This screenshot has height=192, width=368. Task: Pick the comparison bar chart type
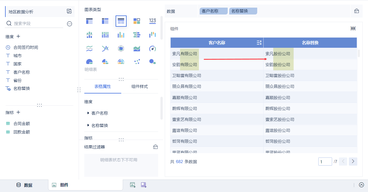click(x=137, y=35)
